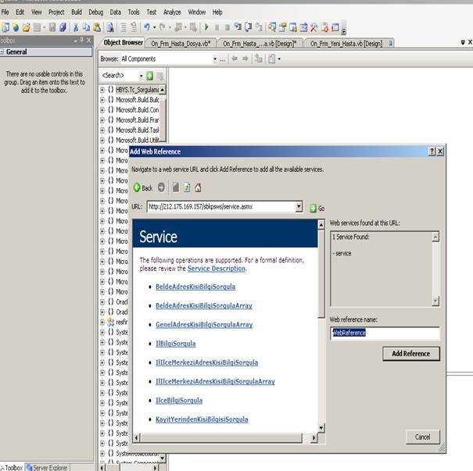This screenshot has width=473, height=471.
Task: Click the Home icon in dialog
Action: point(198,187)
